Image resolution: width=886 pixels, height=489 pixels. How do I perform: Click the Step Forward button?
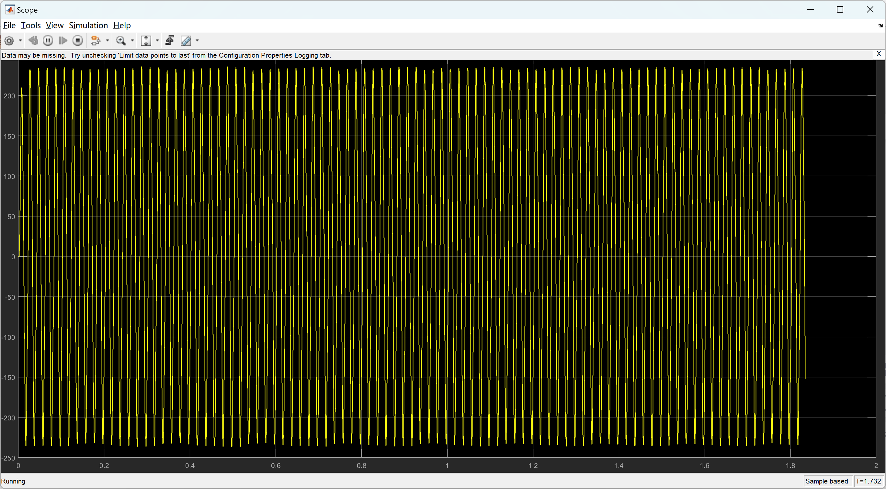(x=62, y=41)
